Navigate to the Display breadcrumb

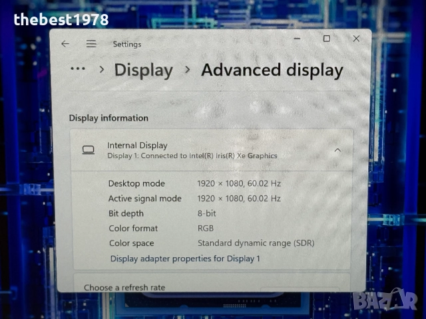(144, 70)
